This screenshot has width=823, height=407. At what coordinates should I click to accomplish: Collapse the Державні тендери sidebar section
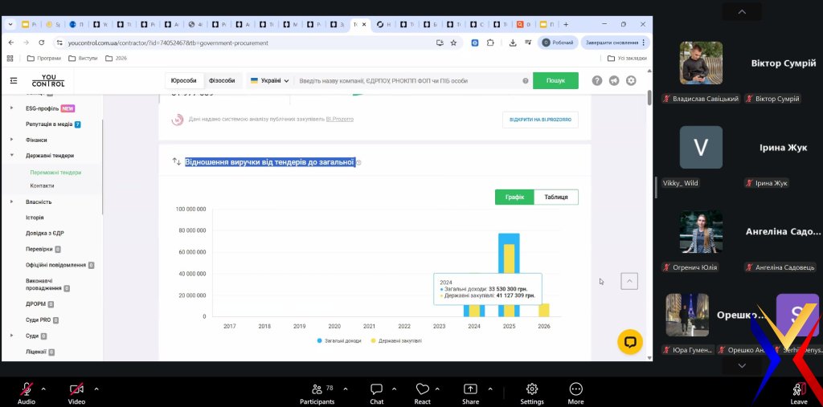point(11,156)
